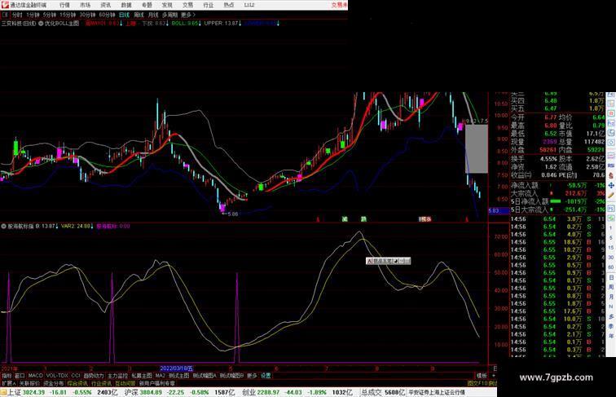This screenshot has width=616, height=397.
Task: Switch chart to 30分钟 period
Action: point(87,15)
